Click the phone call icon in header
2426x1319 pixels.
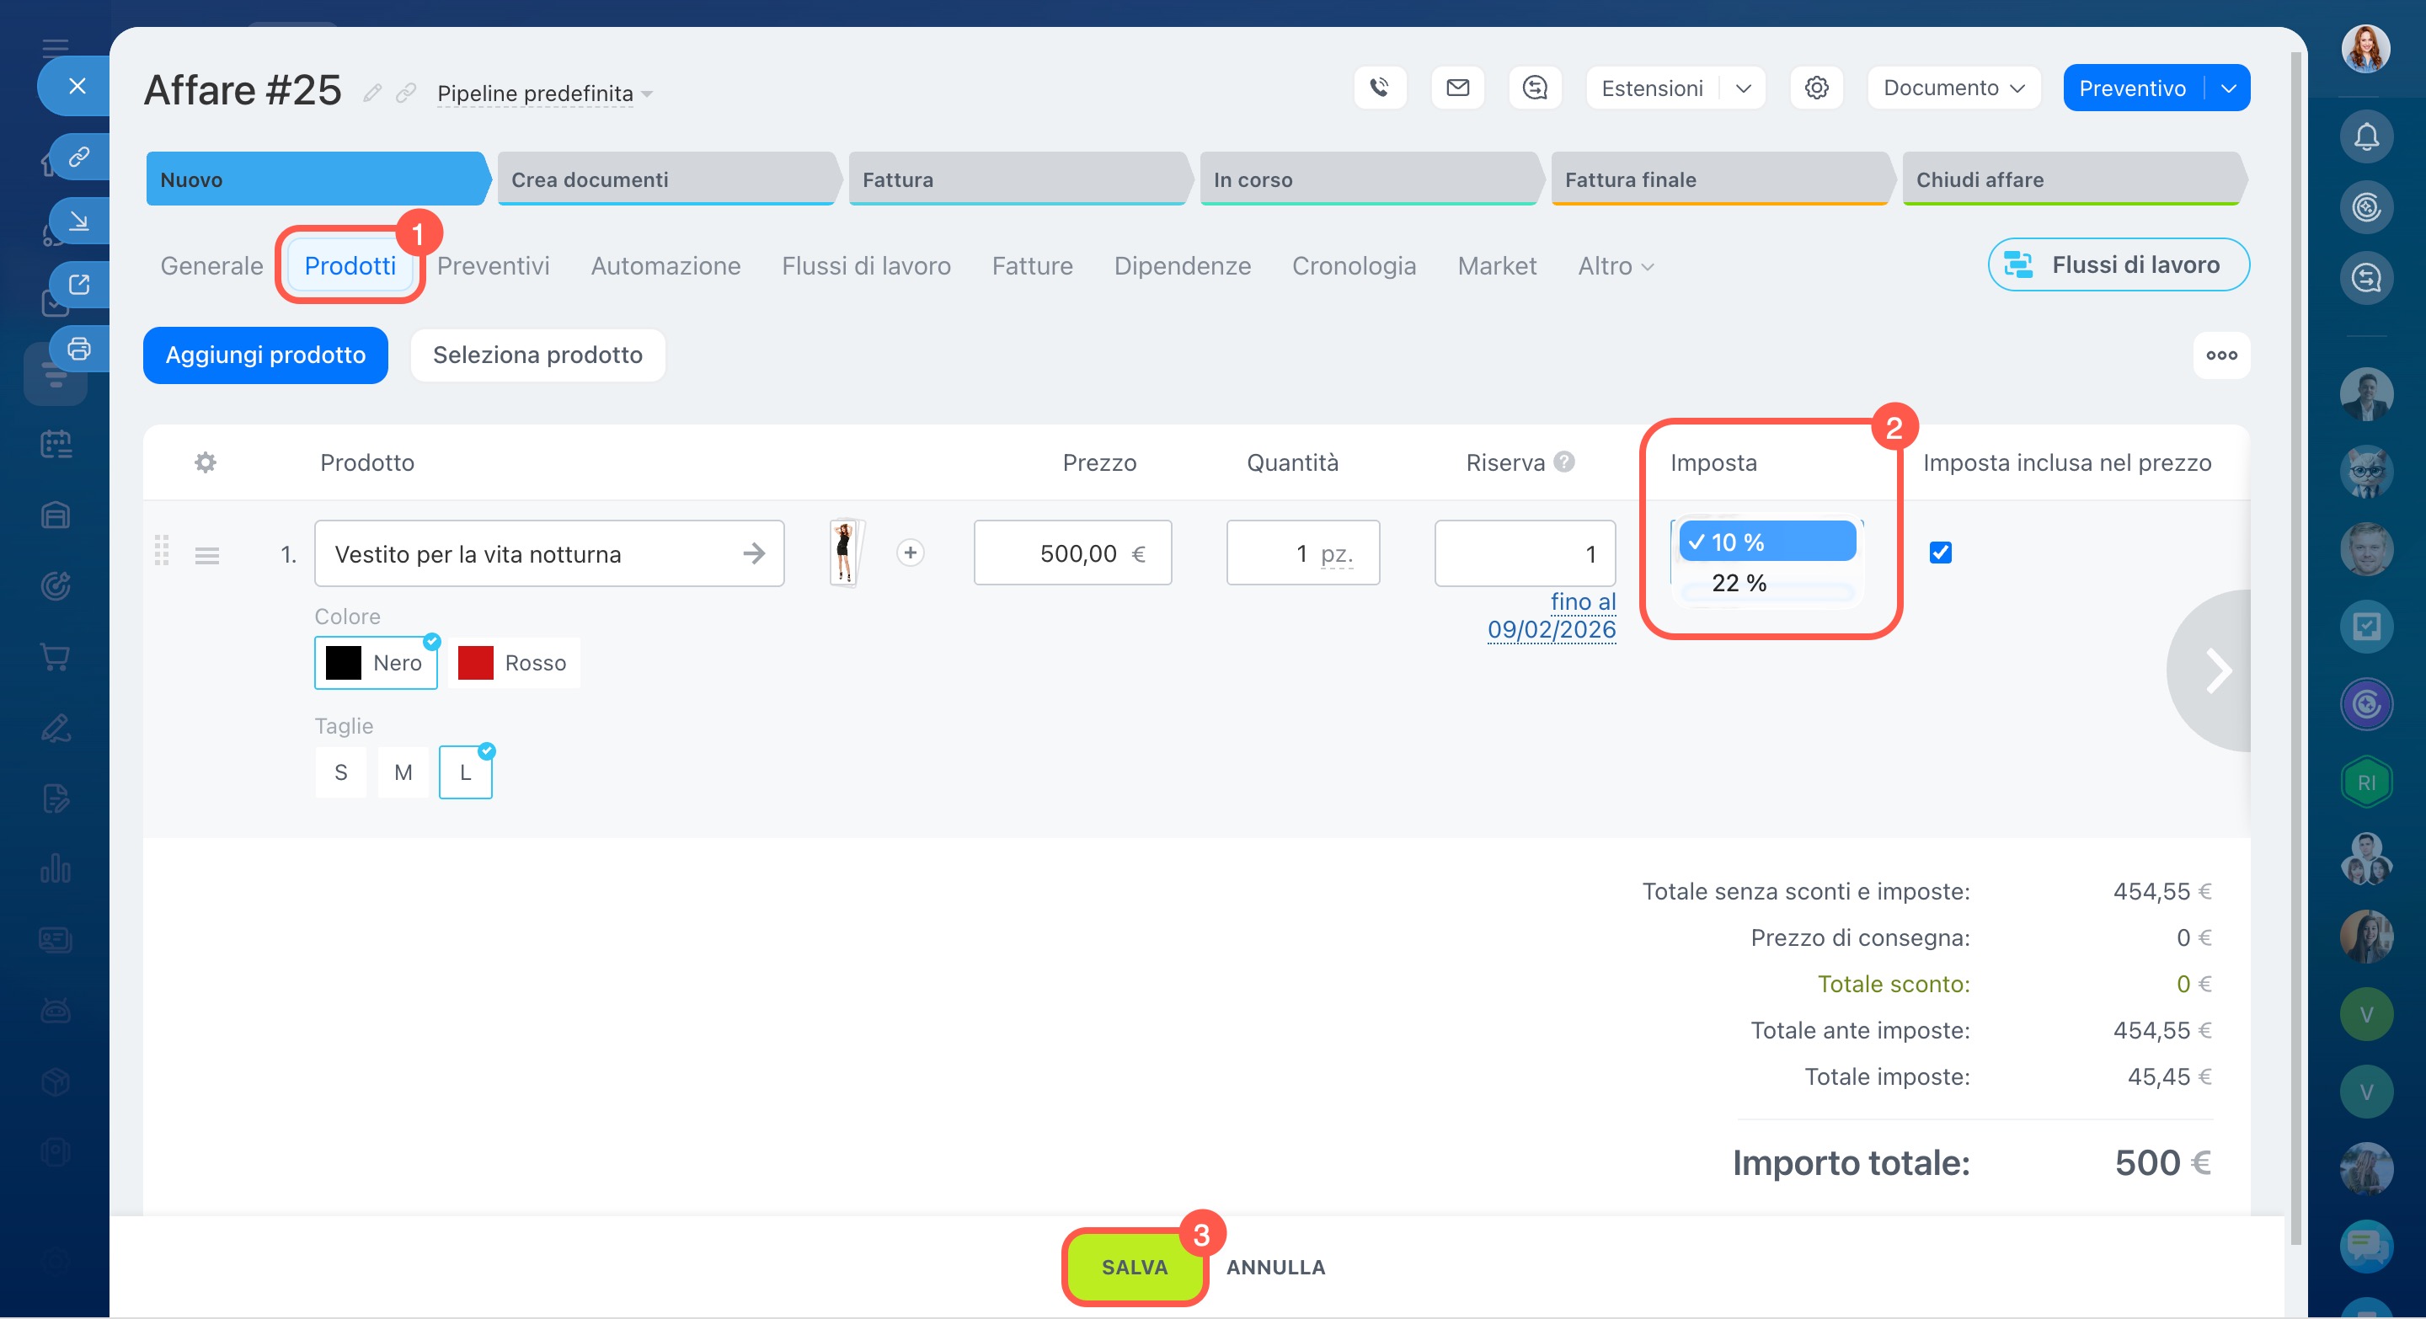1380,88
